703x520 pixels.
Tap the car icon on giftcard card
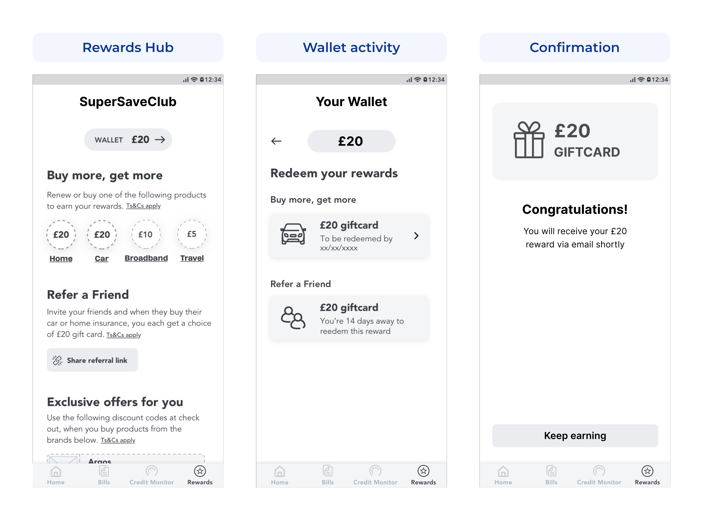(293, 234)
